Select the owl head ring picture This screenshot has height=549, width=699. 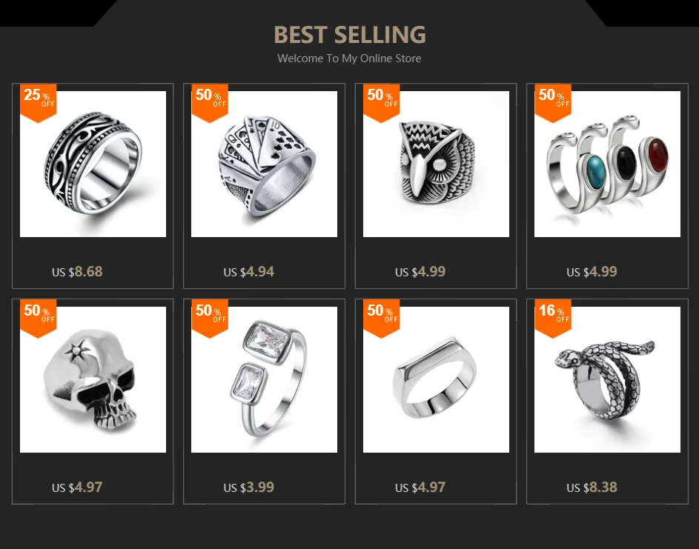click(436, 164)
